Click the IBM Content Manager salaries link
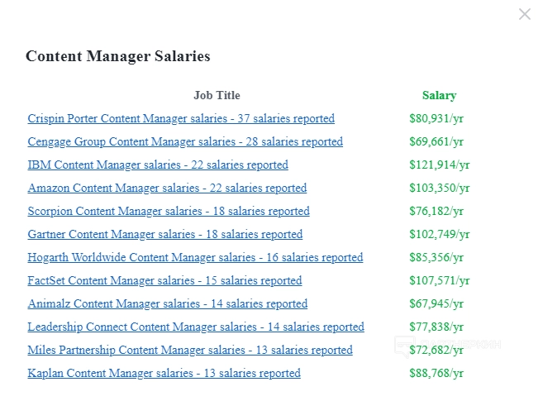Screen dimensions: 543x401 [158, 165]
